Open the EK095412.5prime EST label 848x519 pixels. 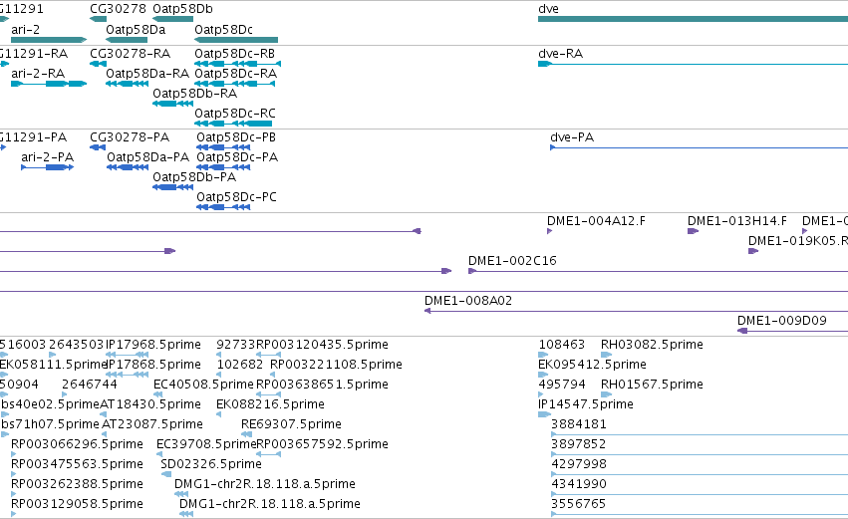point(592,365)
